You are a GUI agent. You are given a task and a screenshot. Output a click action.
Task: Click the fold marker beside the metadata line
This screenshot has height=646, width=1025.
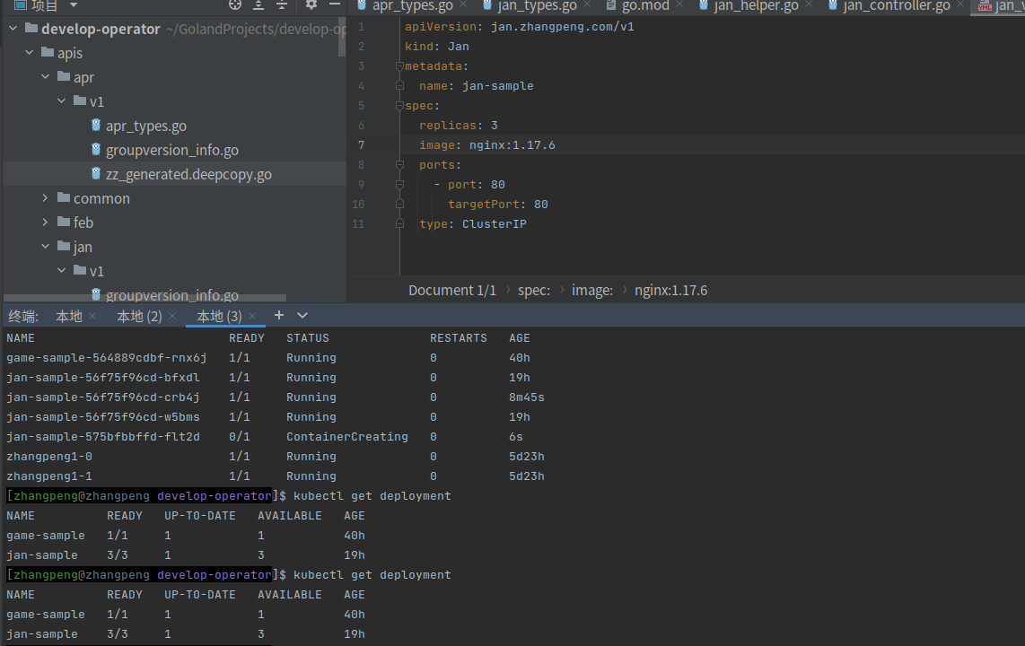[399, 66]
